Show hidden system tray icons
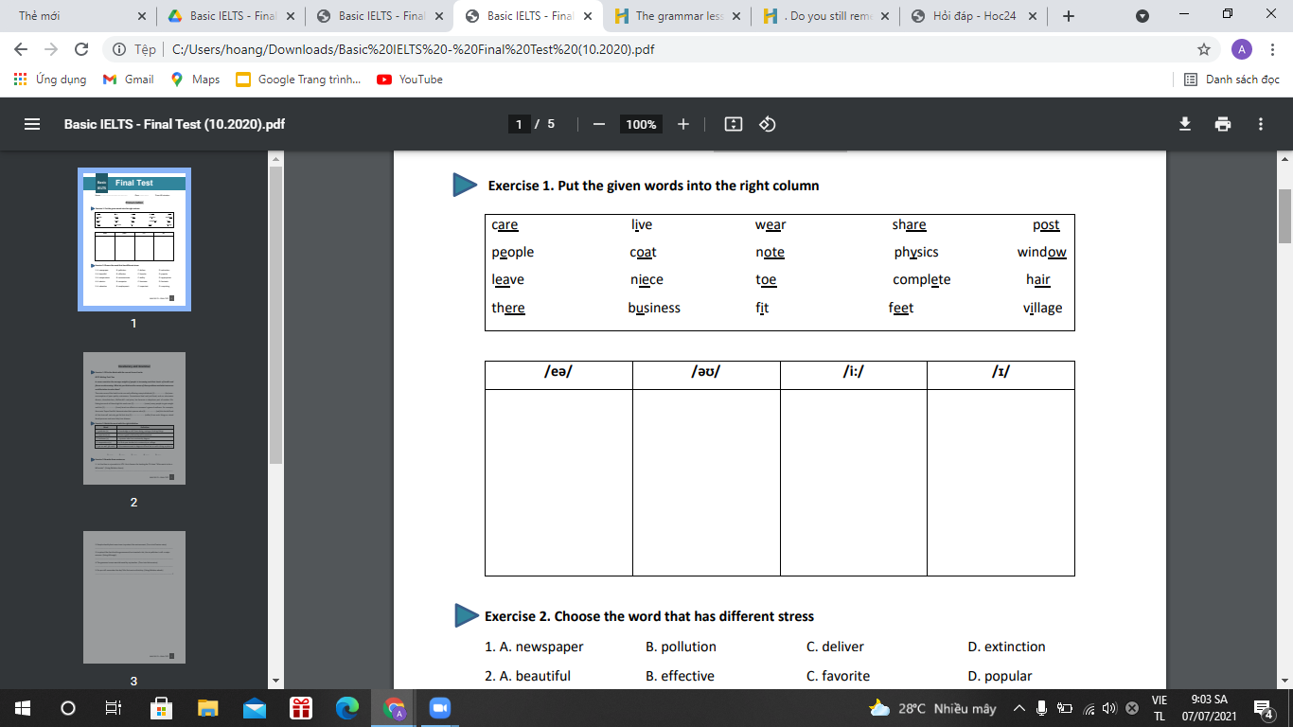Viewport: 1293px width, 727px height. pyautogui.click(x=1019, y=708)
